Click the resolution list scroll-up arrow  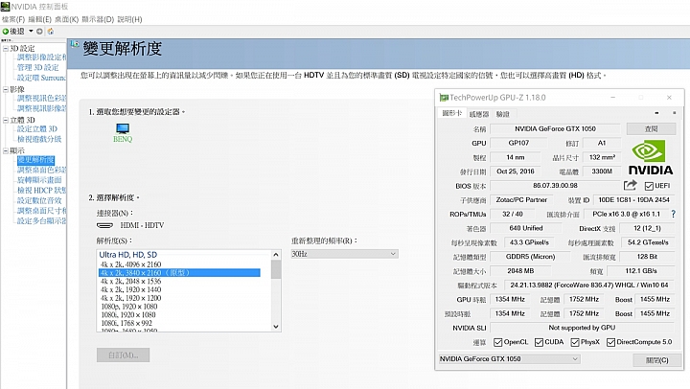tap(276, 255)
